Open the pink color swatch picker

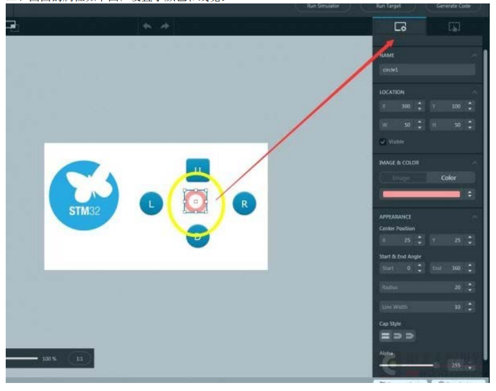pos(422,194)
